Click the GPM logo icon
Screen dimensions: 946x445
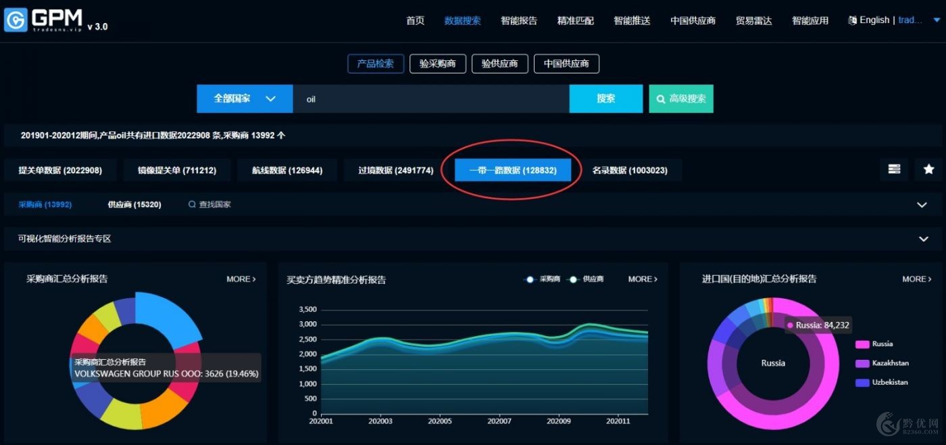(x=16, y=20)
